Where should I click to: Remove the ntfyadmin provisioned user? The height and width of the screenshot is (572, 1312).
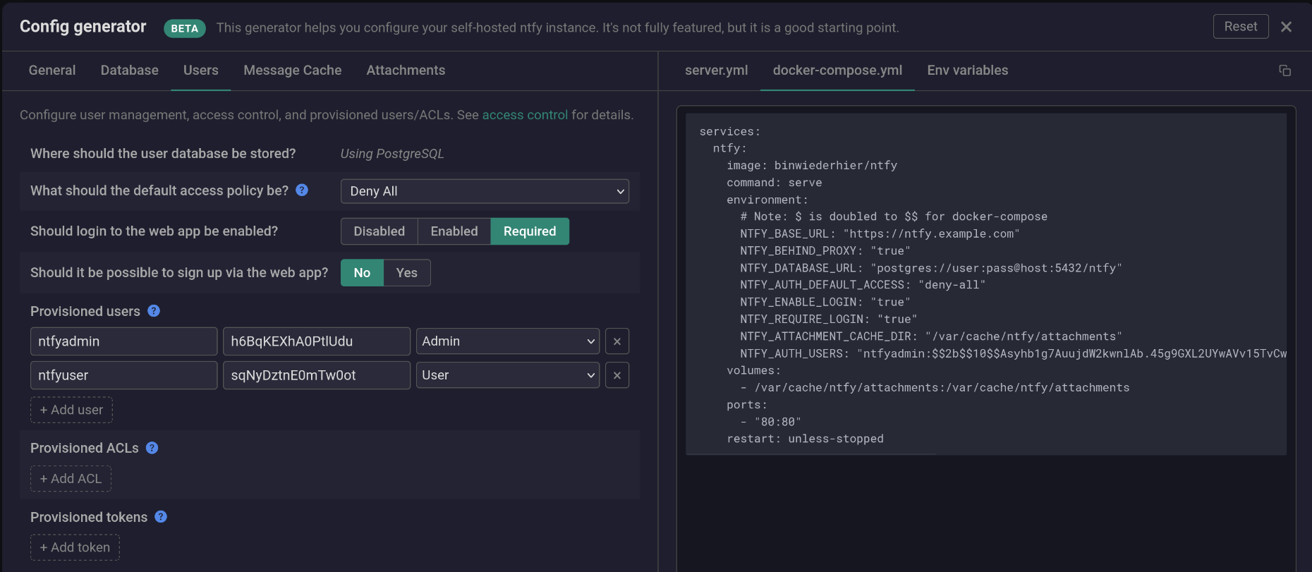(x=617, y=341)
